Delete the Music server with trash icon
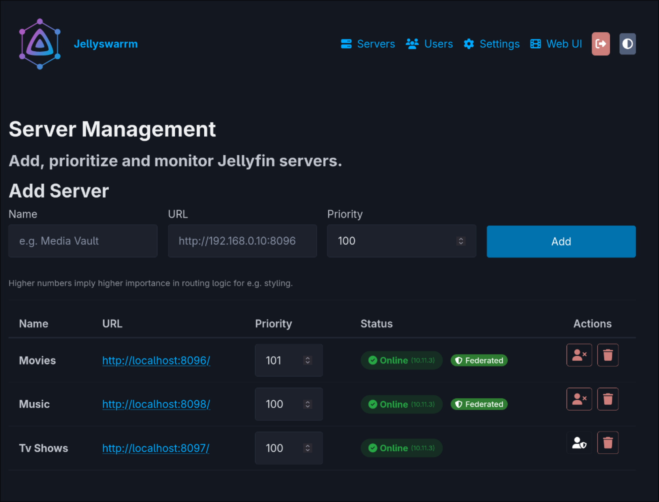Viewport: 659px width, 502px height. click(x=607, y=399)
